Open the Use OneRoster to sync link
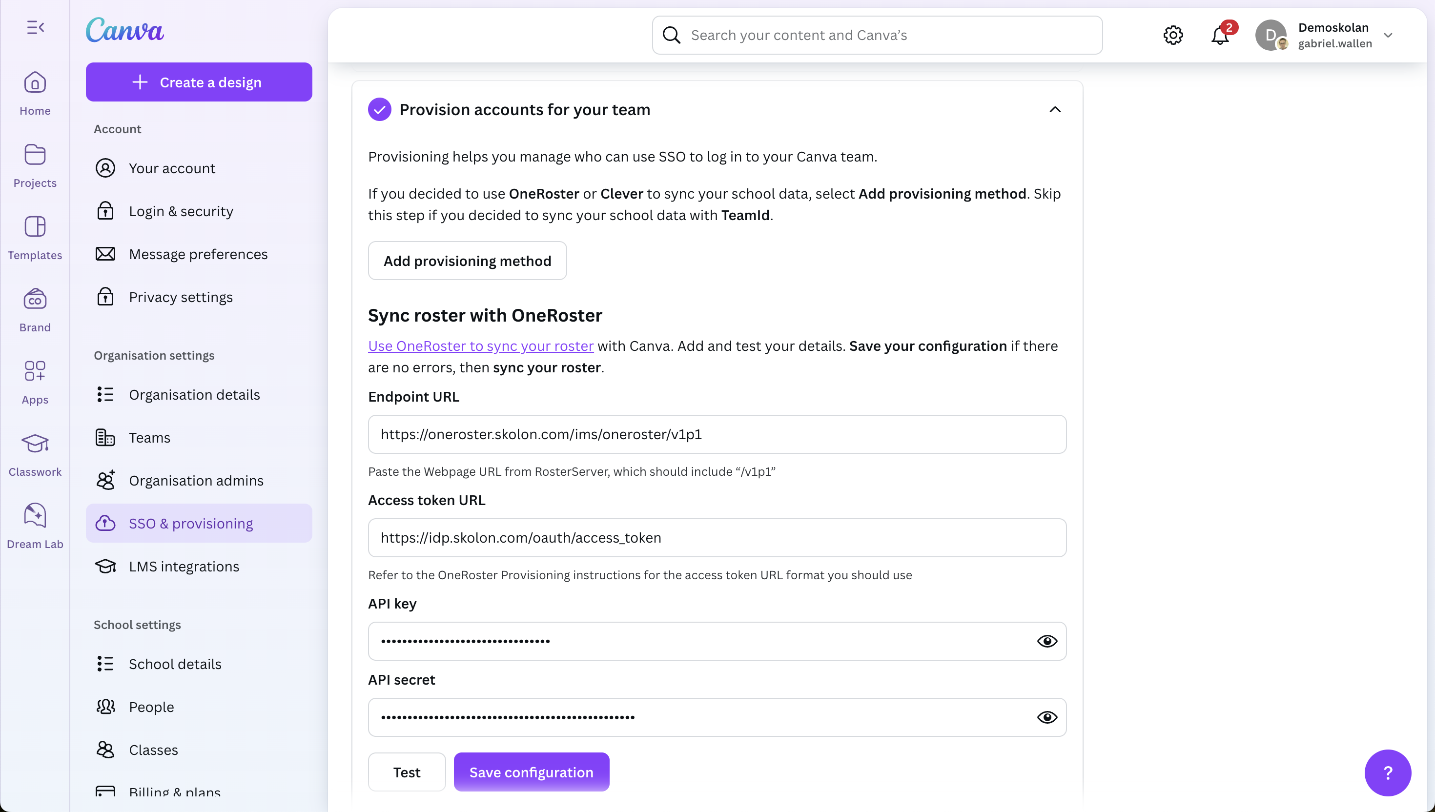Viewport: 1435px width, 812px height. tap(480, 346)
